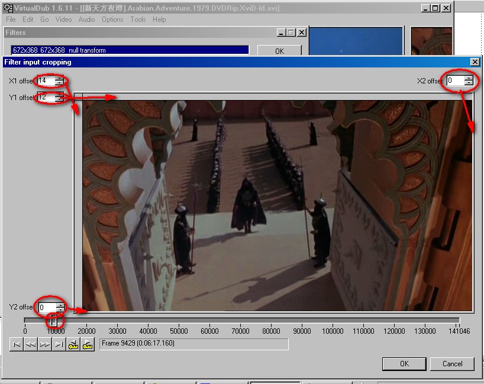Viewport: 484px width, 384px height.
Task: Decrease the Y2 offset value
Action: click(60, 309)
